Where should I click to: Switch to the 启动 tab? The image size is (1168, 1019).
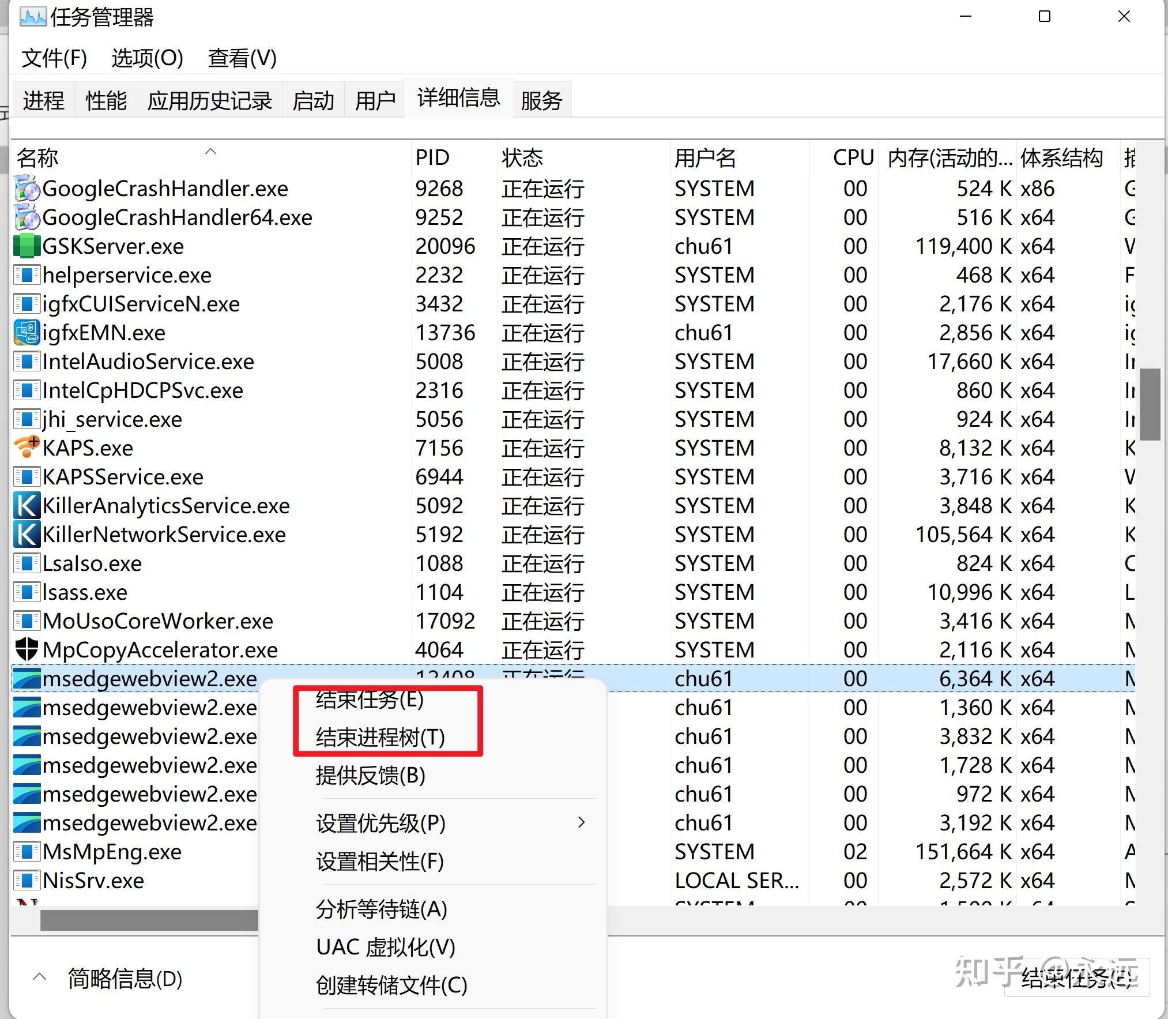pyautogui.click(x=314, y=100)
